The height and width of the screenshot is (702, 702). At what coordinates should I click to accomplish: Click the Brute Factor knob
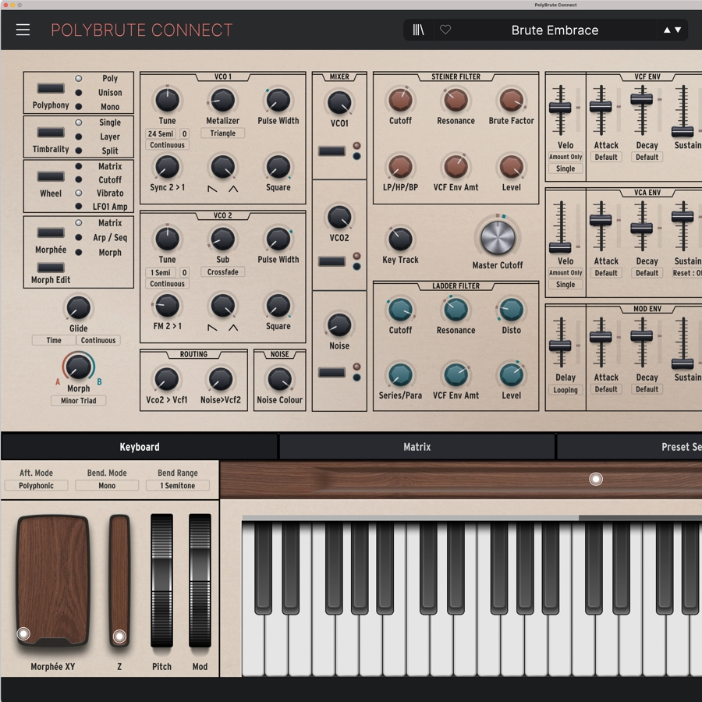pyautogui.click(x=511, y=100)
